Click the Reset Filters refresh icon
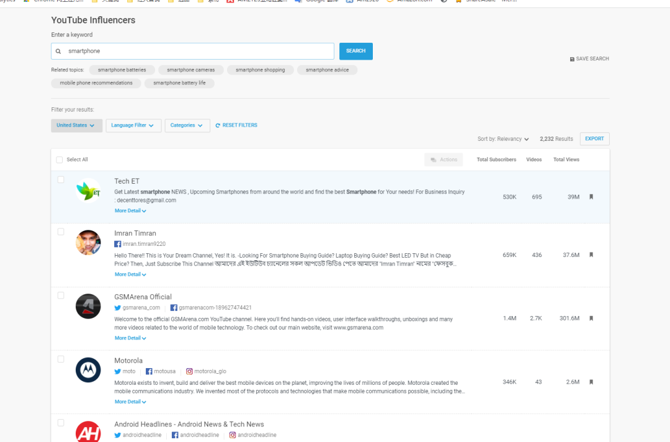Screen dimensions: 670x442 point(218,125)
